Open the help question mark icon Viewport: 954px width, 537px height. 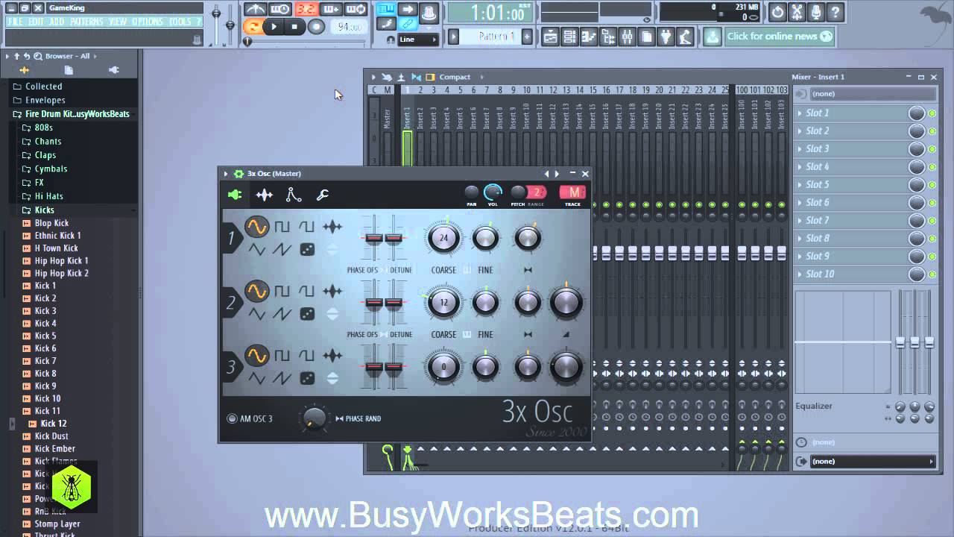(836, 12)
